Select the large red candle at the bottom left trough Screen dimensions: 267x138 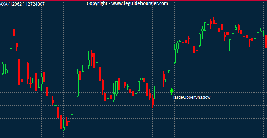pyautogui.click(x=61, y=122)
